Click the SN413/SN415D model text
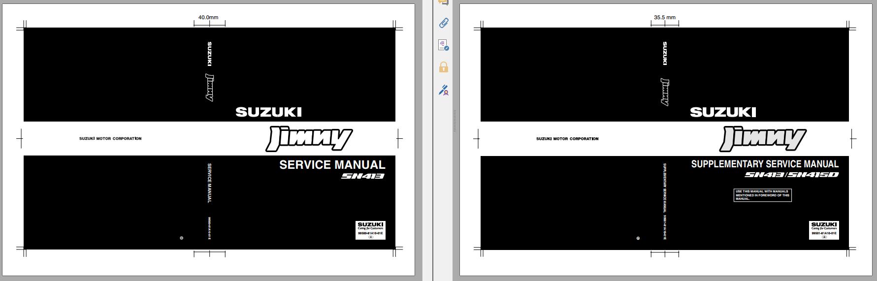This screenshot has height=281, width=877. pos(791,175)
